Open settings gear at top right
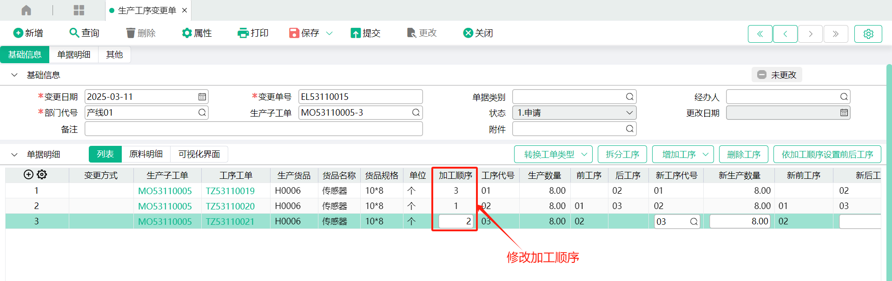This screenshot has height=281, width=892. (x=868, y=34)
